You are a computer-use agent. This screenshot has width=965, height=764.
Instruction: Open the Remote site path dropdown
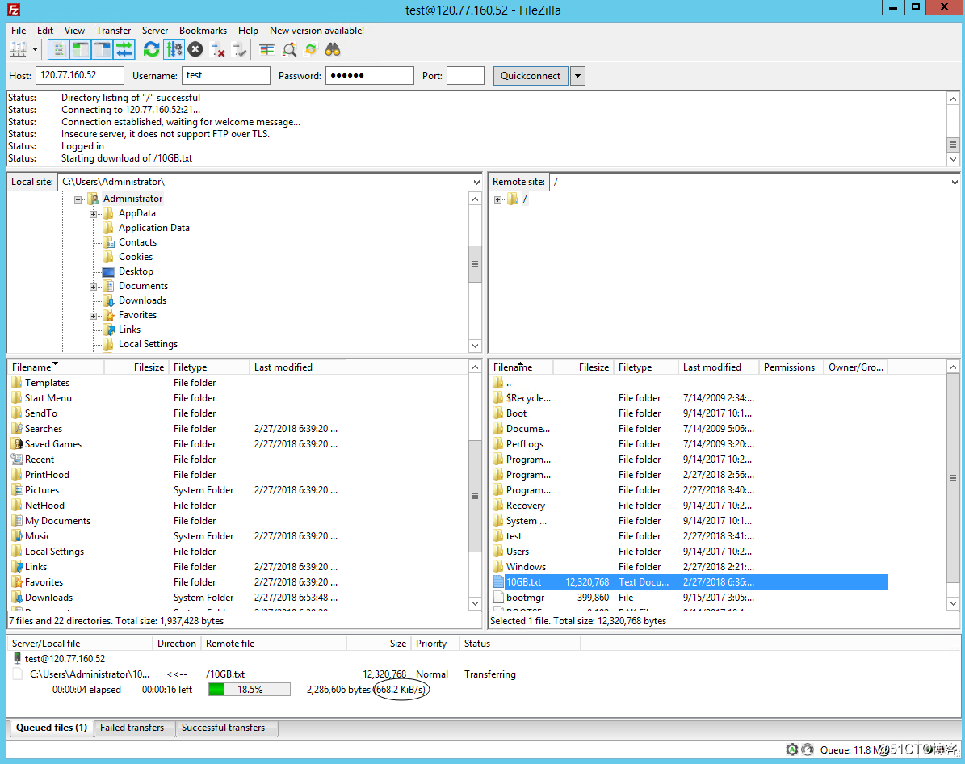(955, 183)
